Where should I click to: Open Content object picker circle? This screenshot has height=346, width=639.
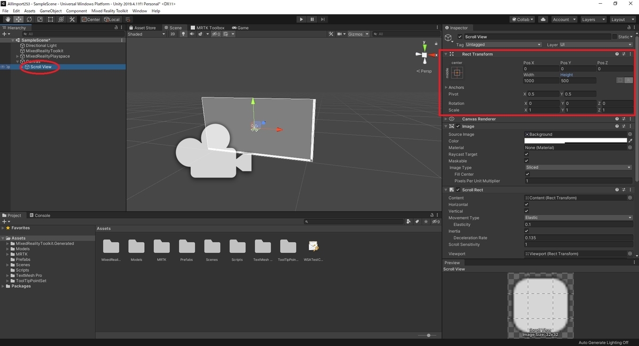point(630,197)
